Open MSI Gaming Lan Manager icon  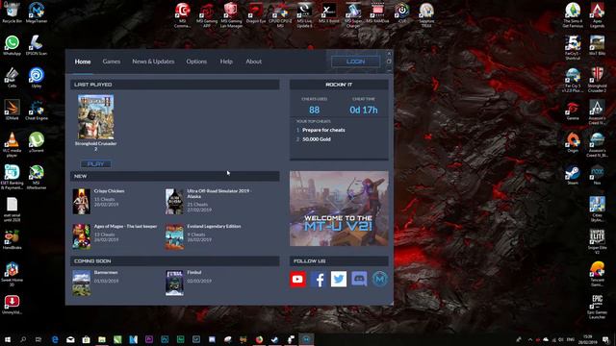[231, 15]
